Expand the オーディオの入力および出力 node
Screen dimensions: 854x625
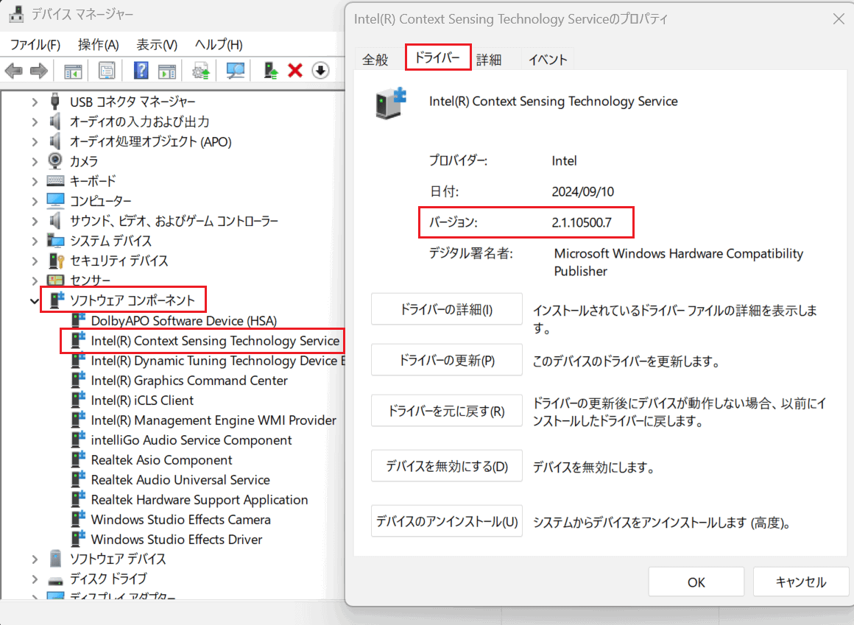[35, 121]
